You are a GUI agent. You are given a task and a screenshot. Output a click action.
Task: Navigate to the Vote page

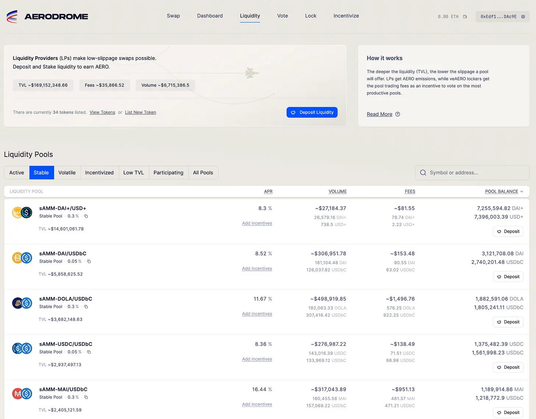tap(282, 16)
